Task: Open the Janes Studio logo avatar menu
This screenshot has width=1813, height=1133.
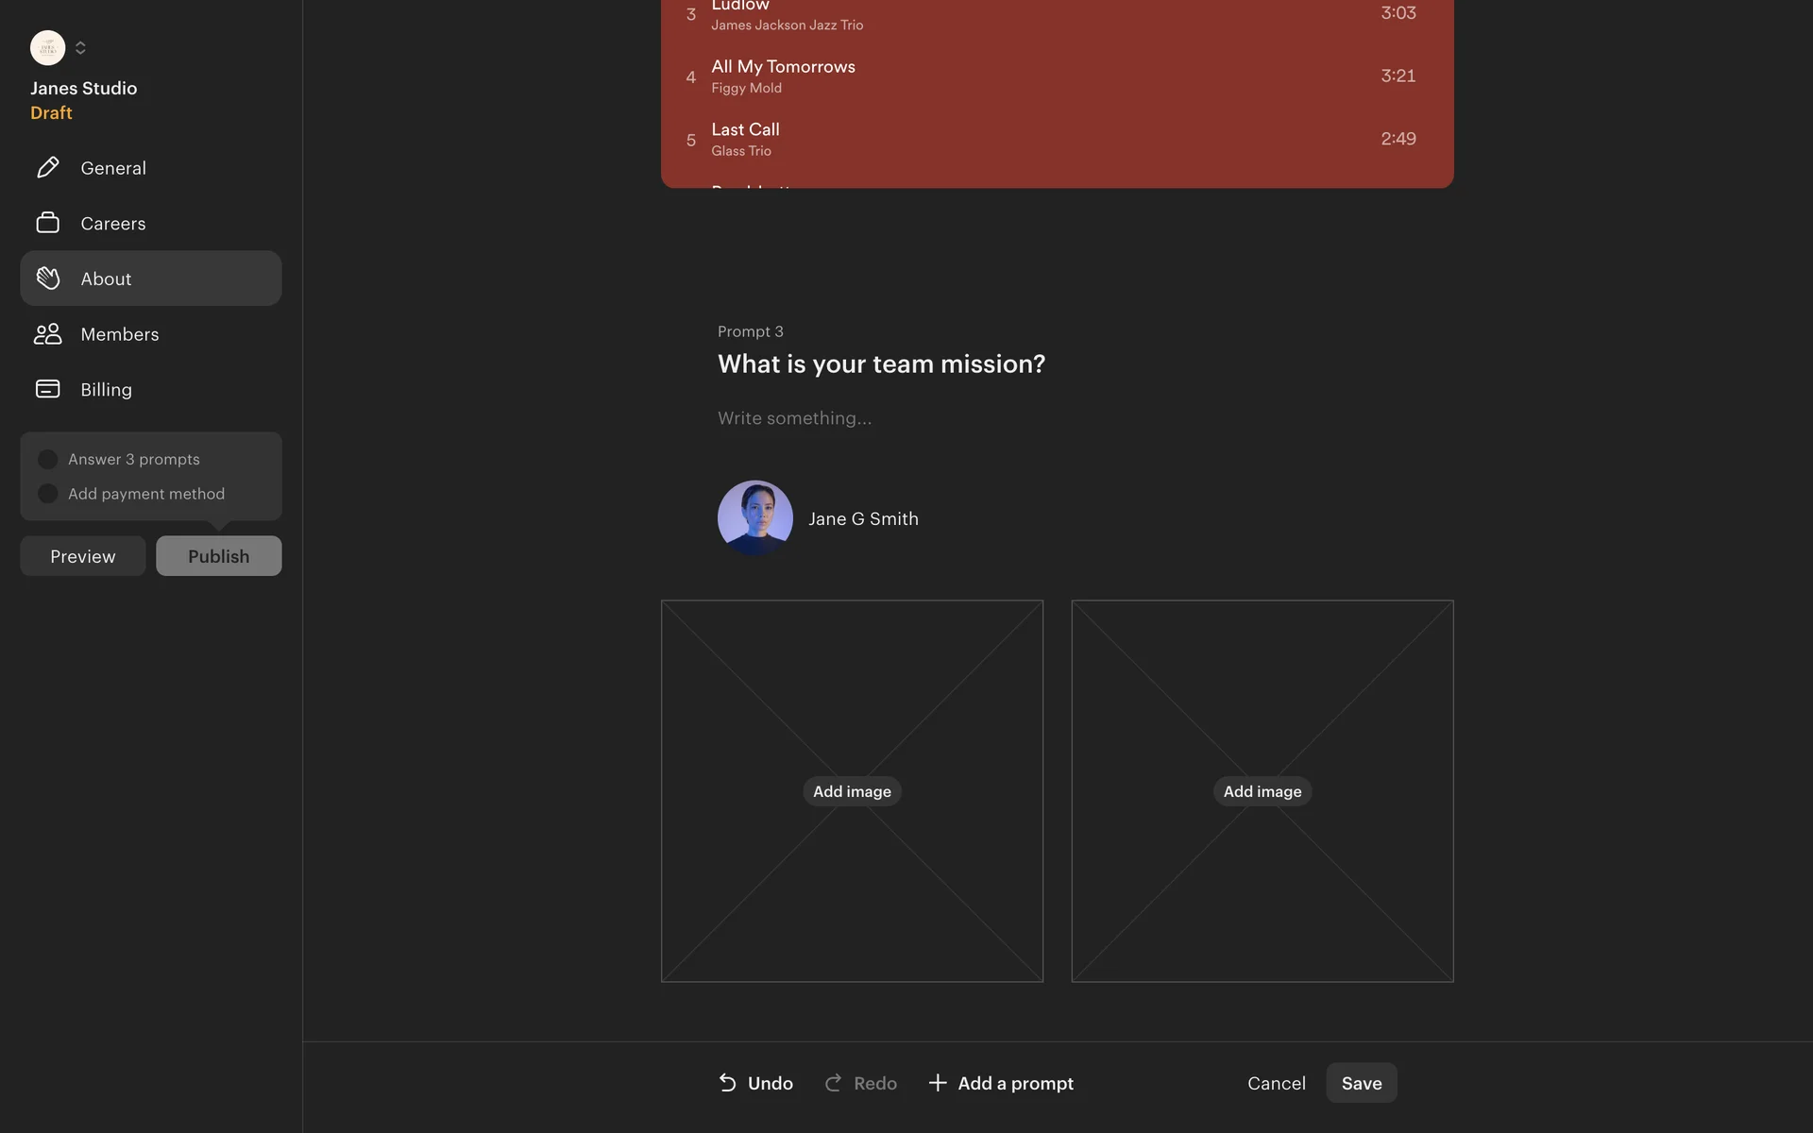Action: tap(48, 48)
